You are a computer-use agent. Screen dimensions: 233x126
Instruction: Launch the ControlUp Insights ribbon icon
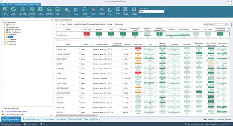point(102,11)
